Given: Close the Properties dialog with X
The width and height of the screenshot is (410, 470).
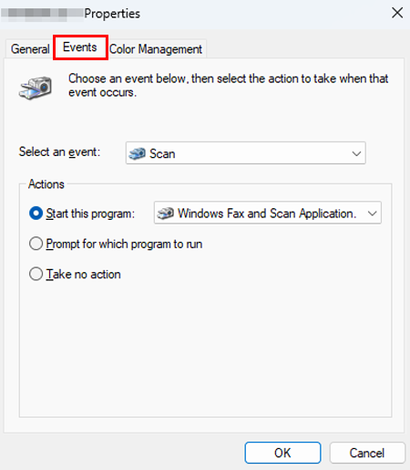Looking at the screenshot, I should pos(397,13).
